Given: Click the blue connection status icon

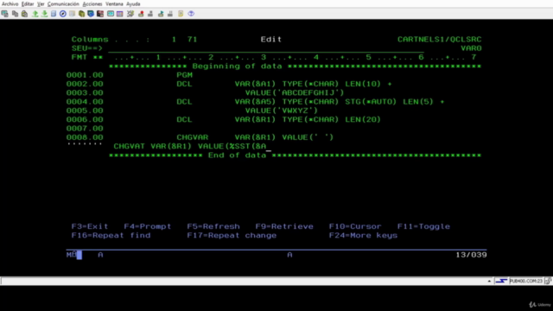Looking at the screenshot, I should 501,281.
